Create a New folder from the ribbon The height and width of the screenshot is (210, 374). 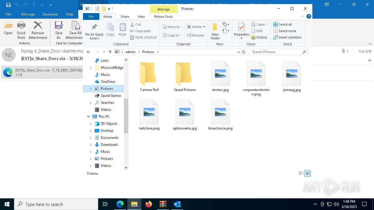pos(215,31)
